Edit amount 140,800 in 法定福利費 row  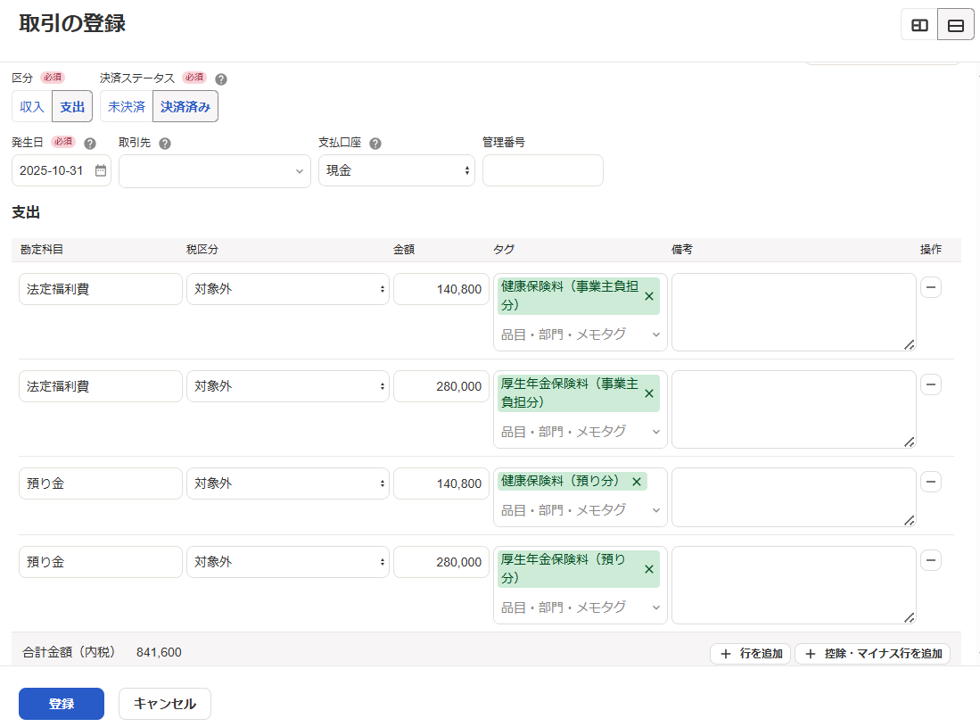[x=441, y=289]
